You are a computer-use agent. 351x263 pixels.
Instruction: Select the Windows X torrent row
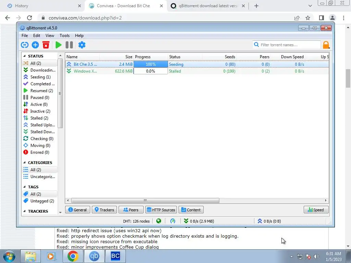[x=197, y=71]
